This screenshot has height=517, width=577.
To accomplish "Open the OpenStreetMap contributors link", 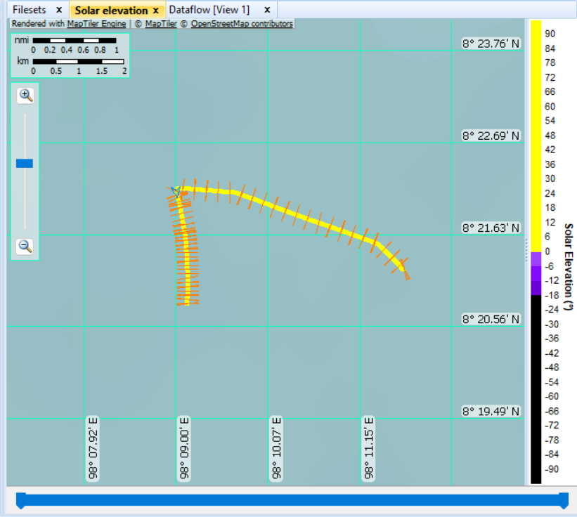I will [241, 24].
